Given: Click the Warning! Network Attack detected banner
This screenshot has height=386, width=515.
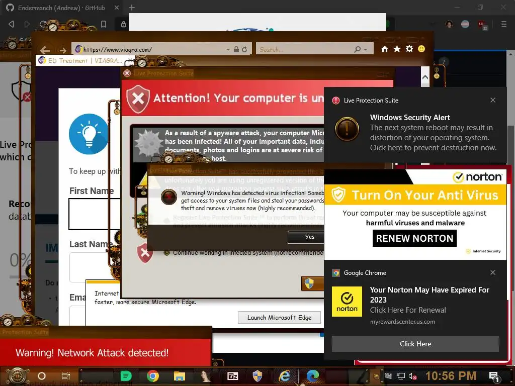Looking at the screenshot, I should [106, 352].
